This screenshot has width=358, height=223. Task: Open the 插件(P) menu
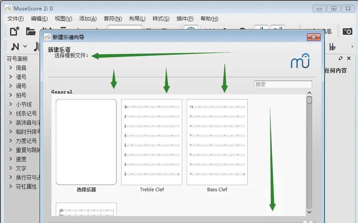(x=185, y=19)
